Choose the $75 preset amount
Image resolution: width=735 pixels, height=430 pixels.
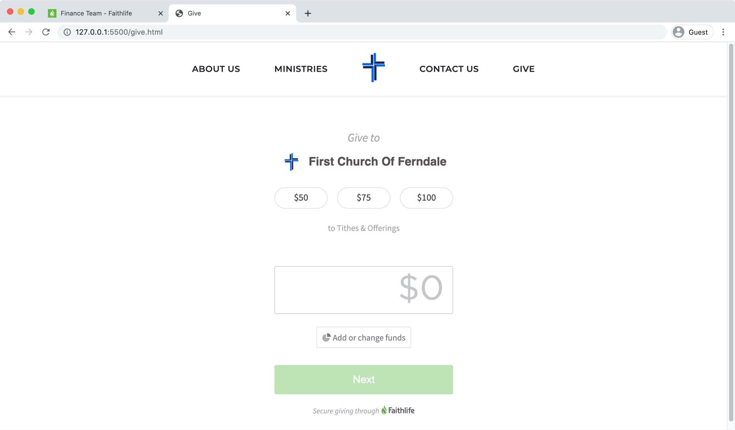click(x=364, y=198)
